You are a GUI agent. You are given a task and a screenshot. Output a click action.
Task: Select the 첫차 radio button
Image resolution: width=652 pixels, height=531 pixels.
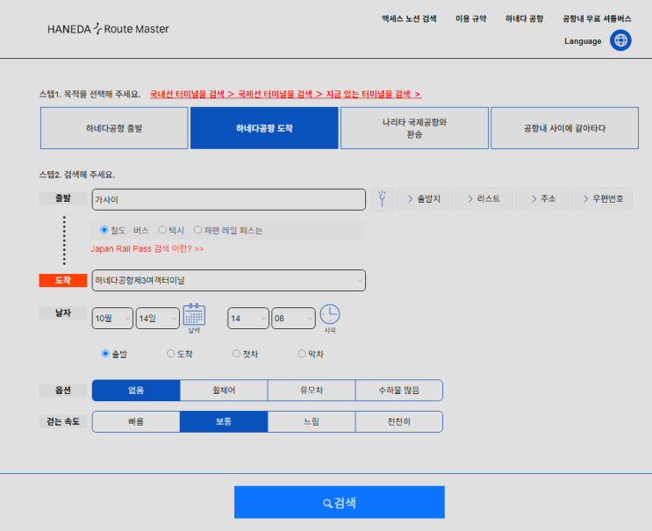(236, 354)
